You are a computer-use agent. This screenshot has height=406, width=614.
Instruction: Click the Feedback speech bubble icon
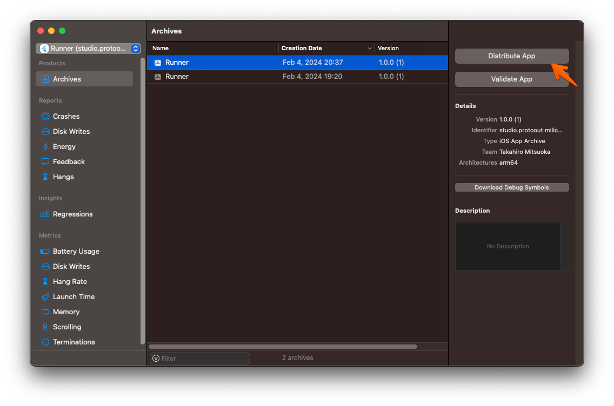coord(45,161)
